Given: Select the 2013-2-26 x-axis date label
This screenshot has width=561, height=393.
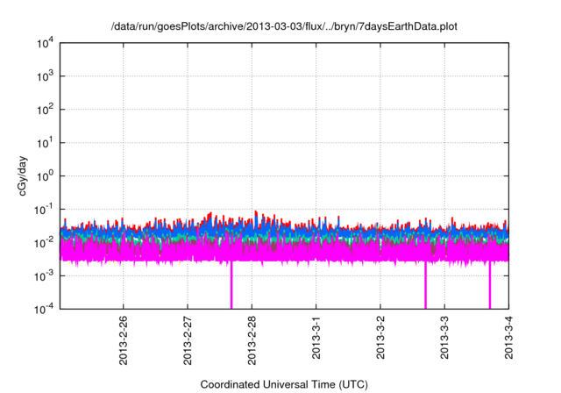Looking at the screenshot, I should tap(124, 340).
